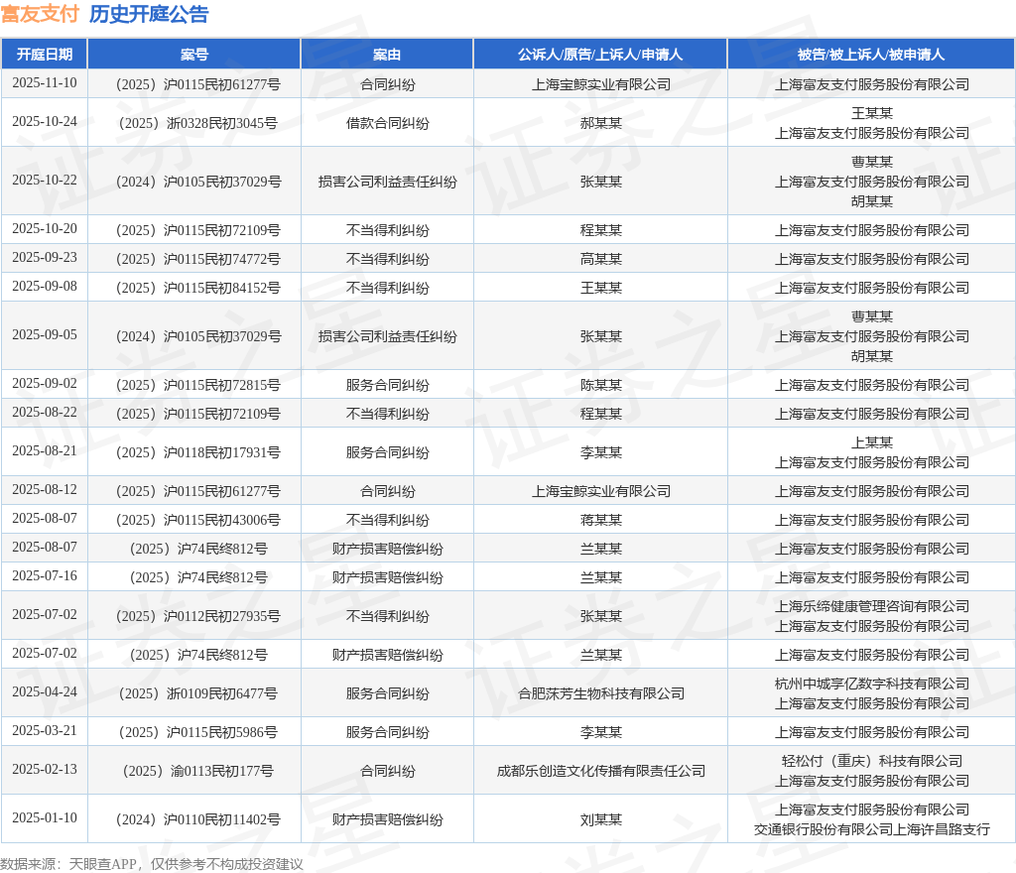This screenshot has width=1016, height=873.
Task: Click the 公诉人/原告/上诉人/申请人 column header
Action: coord(600,55)
